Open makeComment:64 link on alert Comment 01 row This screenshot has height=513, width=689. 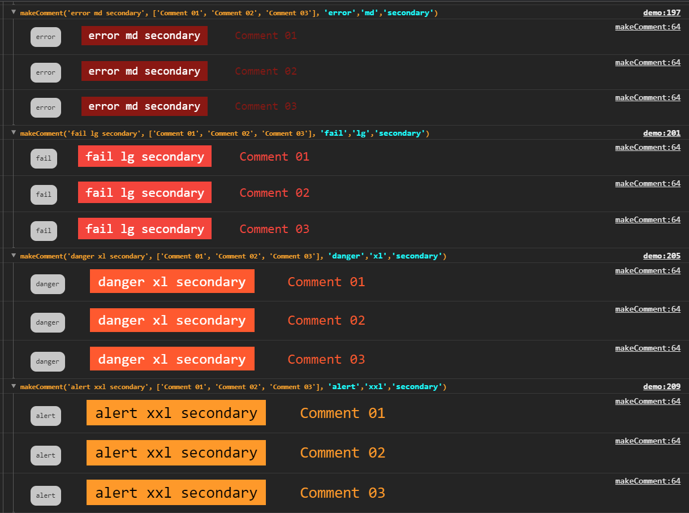pyautogui.click(x=648, y=401)
